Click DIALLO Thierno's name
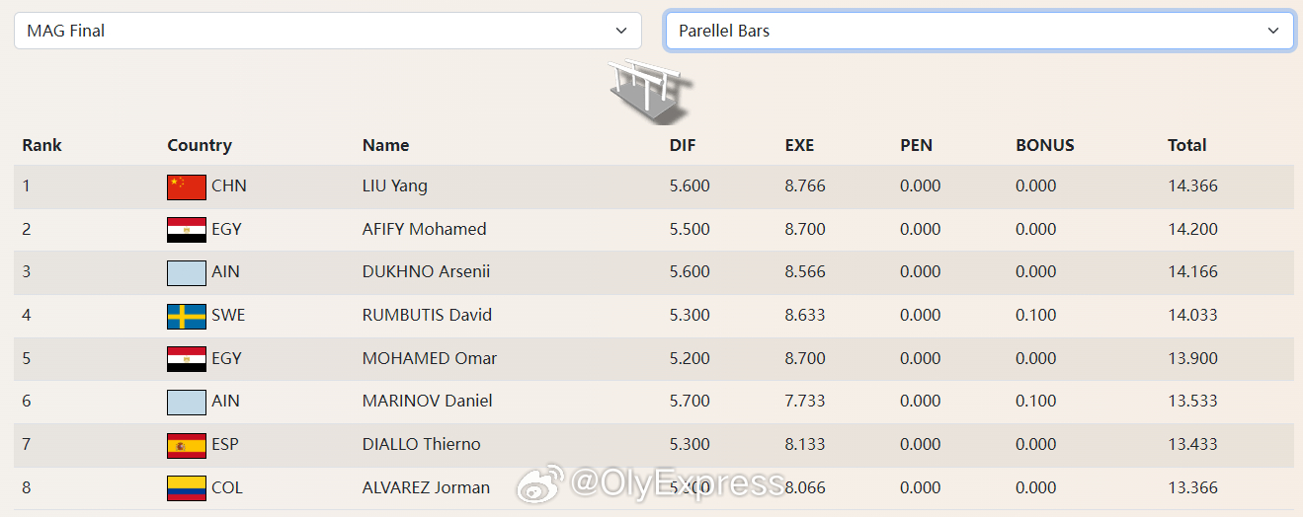1303x517 pixels. (x=421, y=444)
